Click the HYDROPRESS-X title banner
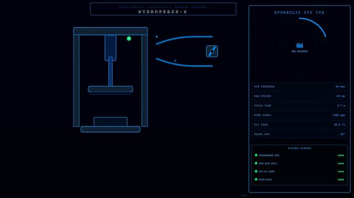Viewport: 354px width, 198px height. tap(163, 9)
